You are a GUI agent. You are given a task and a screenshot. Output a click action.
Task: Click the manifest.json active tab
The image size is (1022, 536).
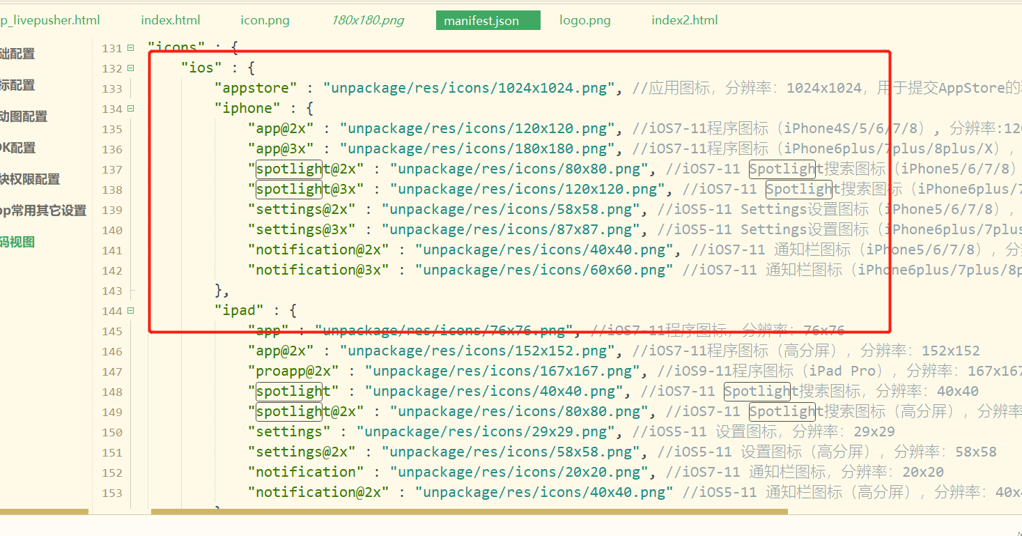(x=488, y=20)
